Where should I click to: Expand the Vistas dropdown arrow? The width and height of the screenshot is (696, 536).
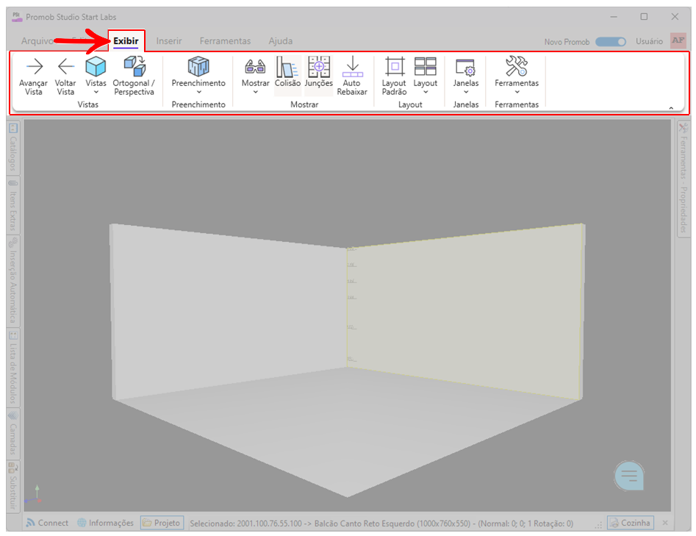[96, 93]
